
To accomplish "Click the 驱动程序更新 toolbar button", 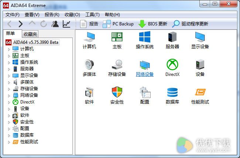I will coord(190,24).
